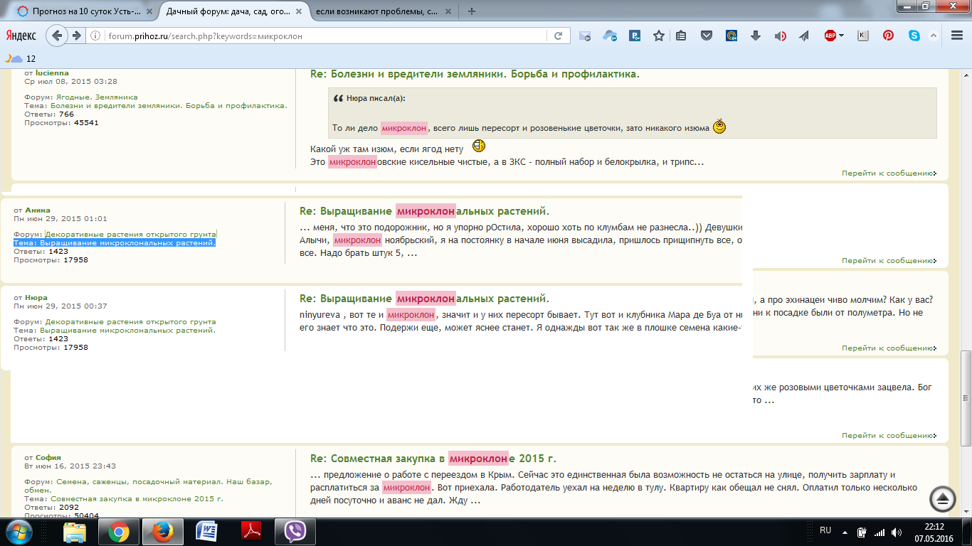The image size is (972, 546).
Task: Open 'Перейти к сообщению' link in lucienna's post
Action: point(888,173)
